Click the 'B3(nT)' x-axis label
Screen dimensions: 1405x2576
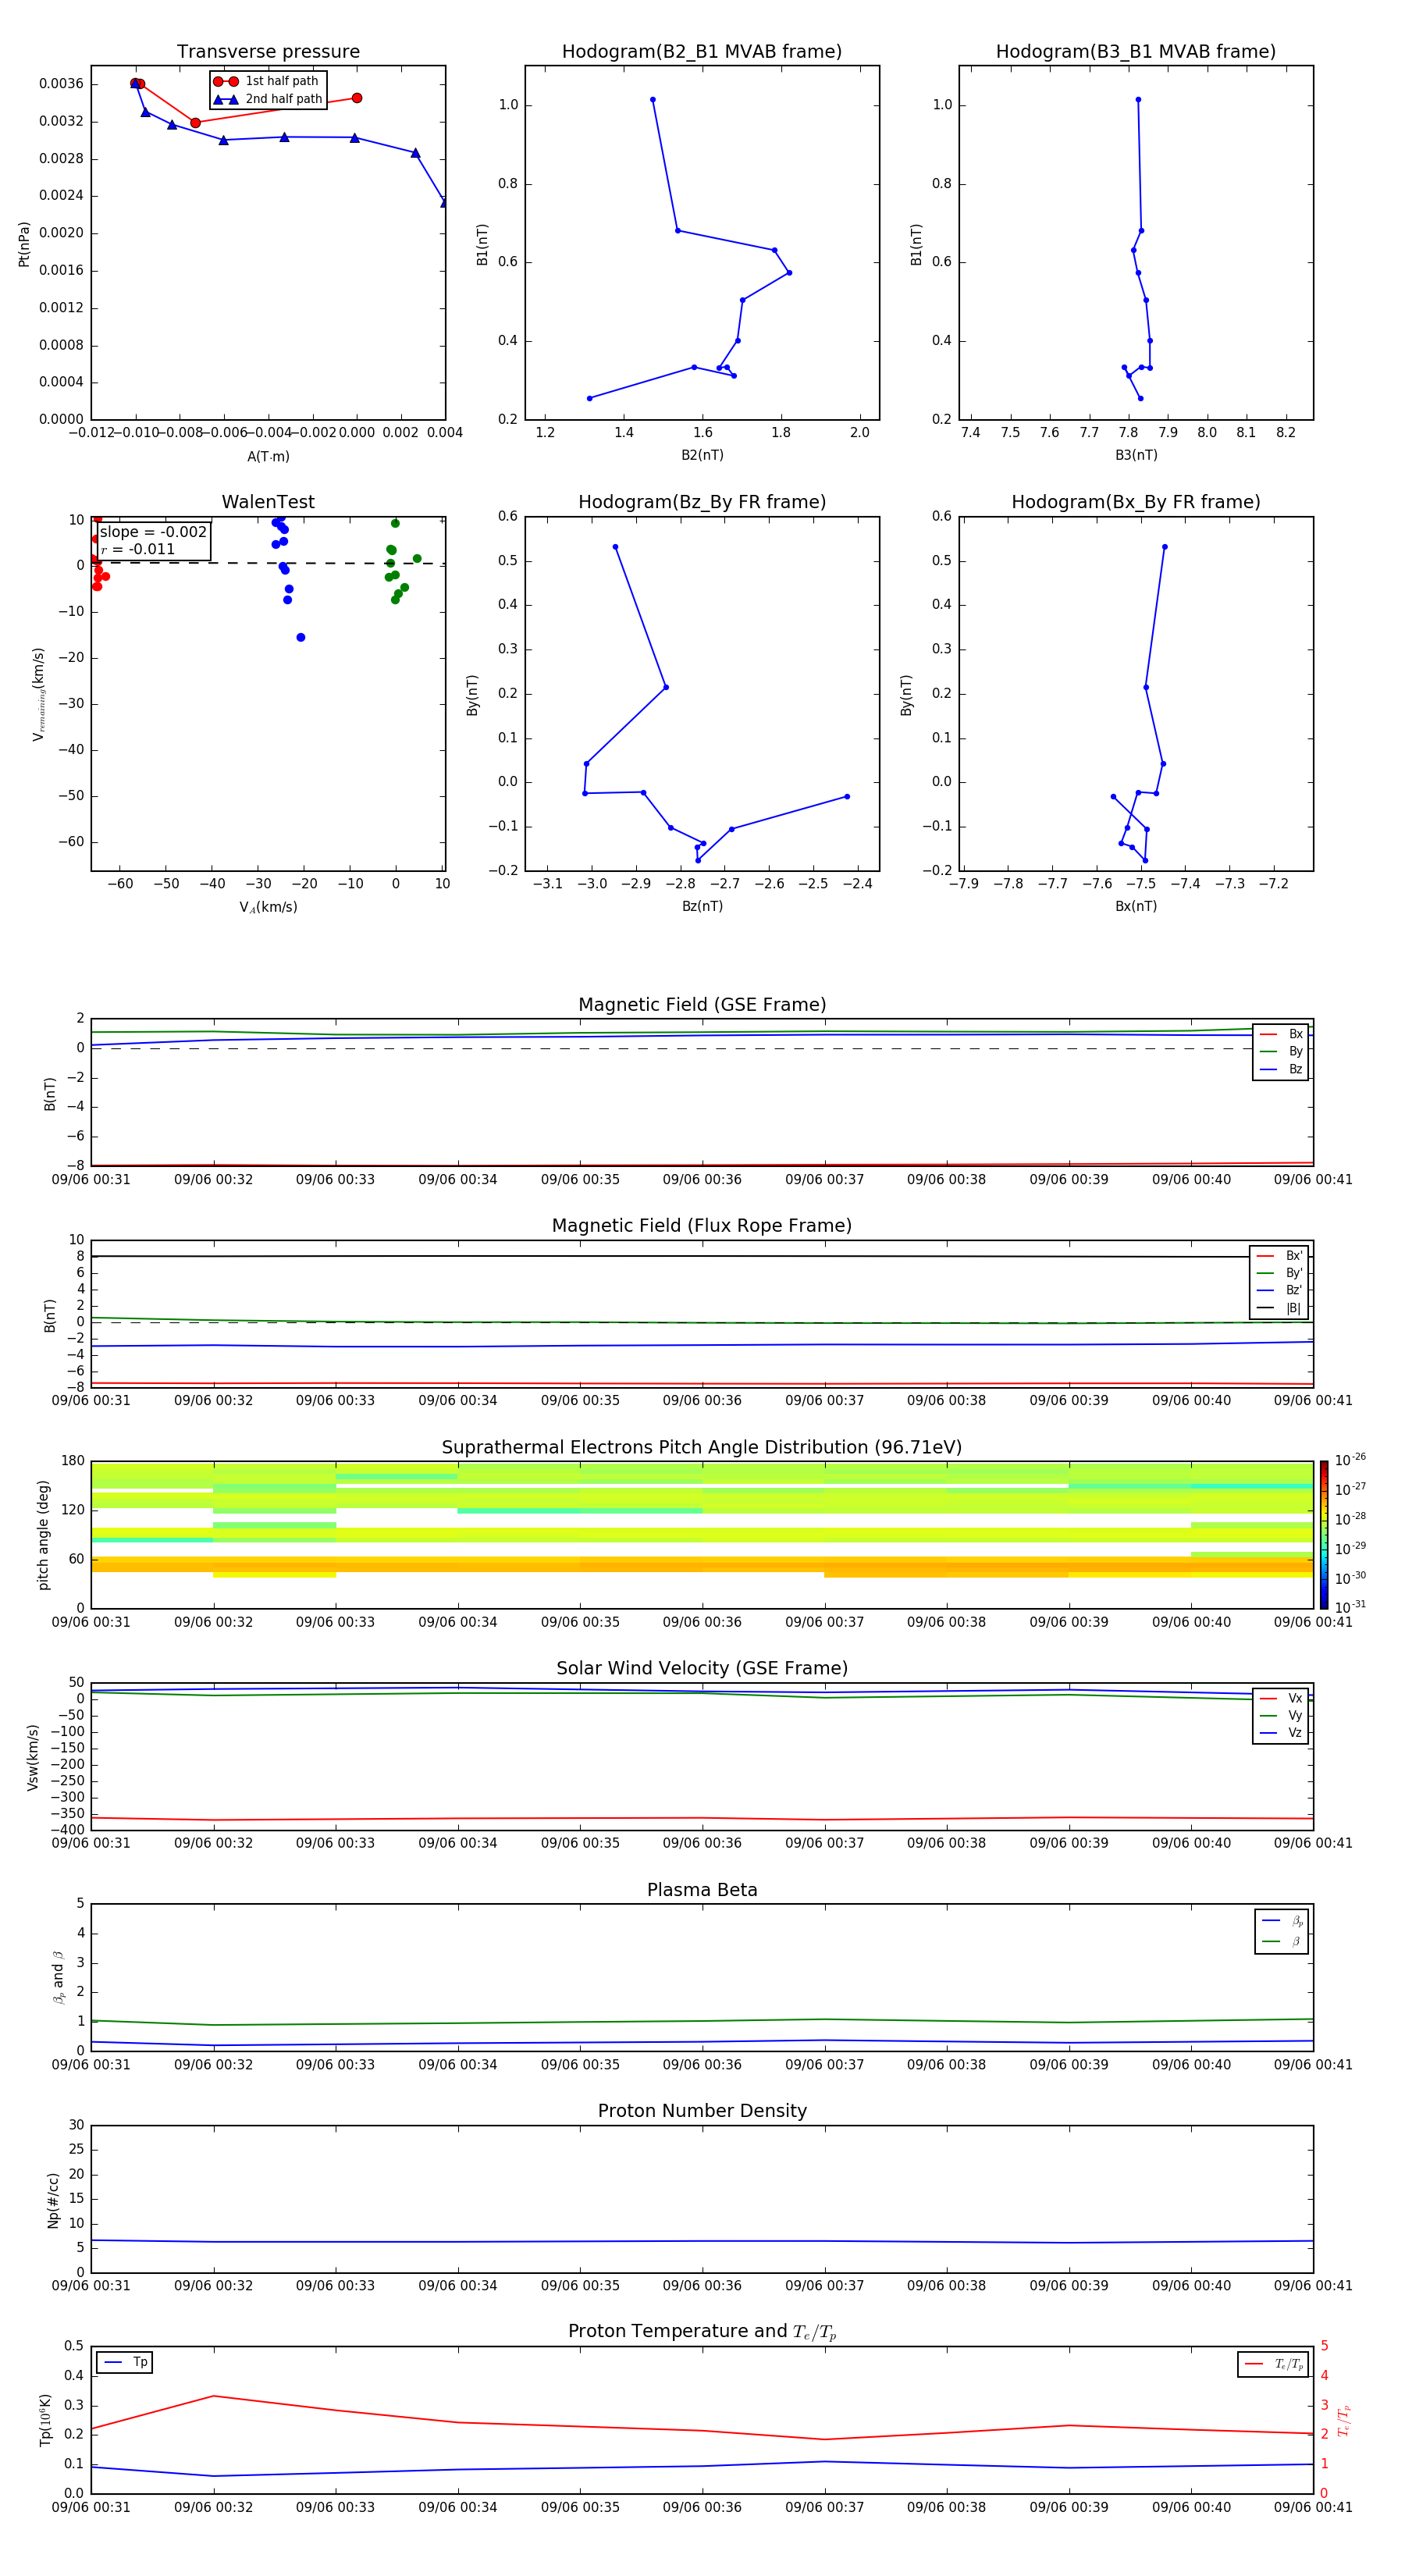pyautogui.click(x=1136, y=455)
